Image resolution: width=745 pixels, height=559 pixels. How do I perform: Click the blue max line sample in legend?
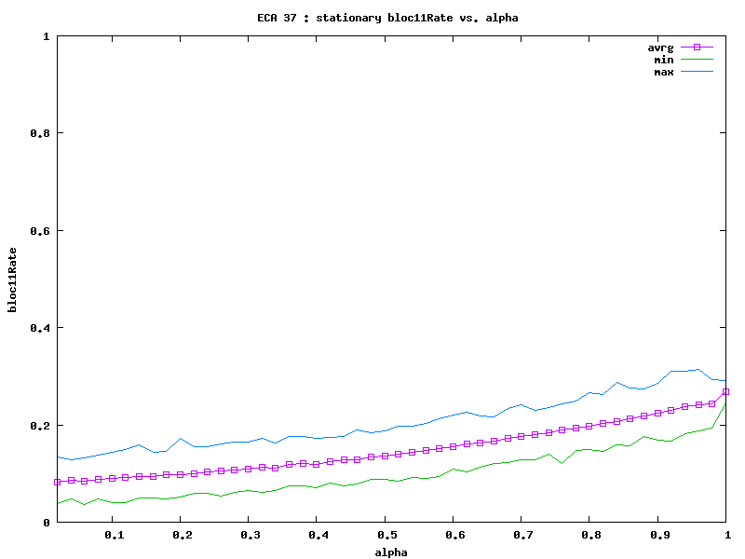tap(697, 72)
